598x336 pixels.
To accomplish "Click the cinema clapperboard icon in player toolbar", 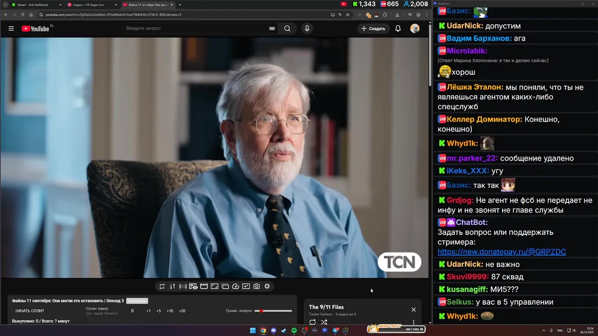I will click(x=204, y=287).
